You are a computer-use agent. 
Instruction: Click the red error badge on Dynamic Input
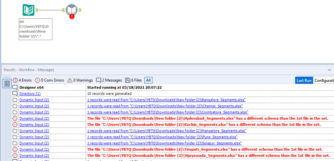tap(72, 16)
